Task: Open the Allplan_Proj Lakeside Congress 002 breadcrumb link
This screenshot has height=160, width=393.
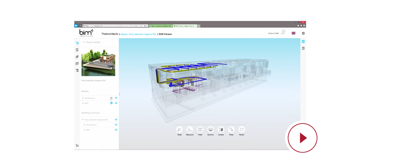Action: tap(138, 34)
